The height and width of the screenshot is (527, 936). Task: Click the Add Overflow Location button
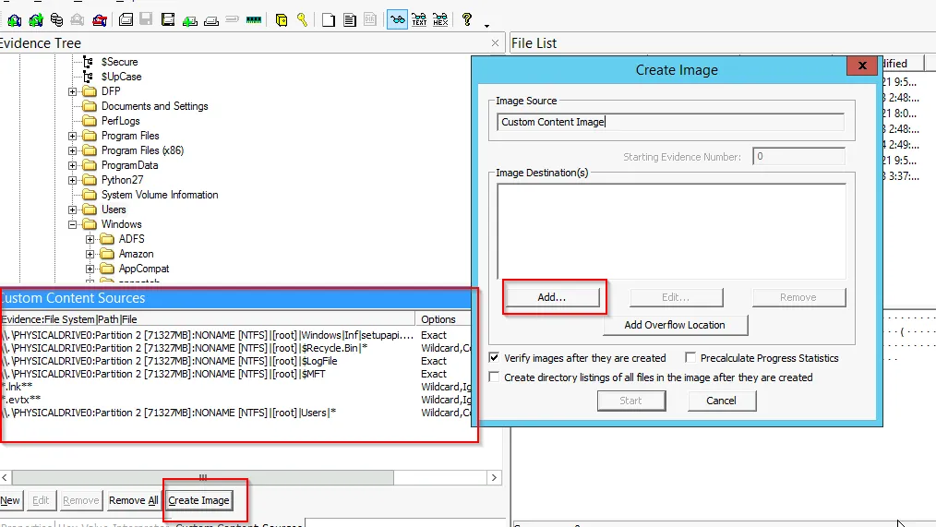pyautogui.click(x=675, y=325)
